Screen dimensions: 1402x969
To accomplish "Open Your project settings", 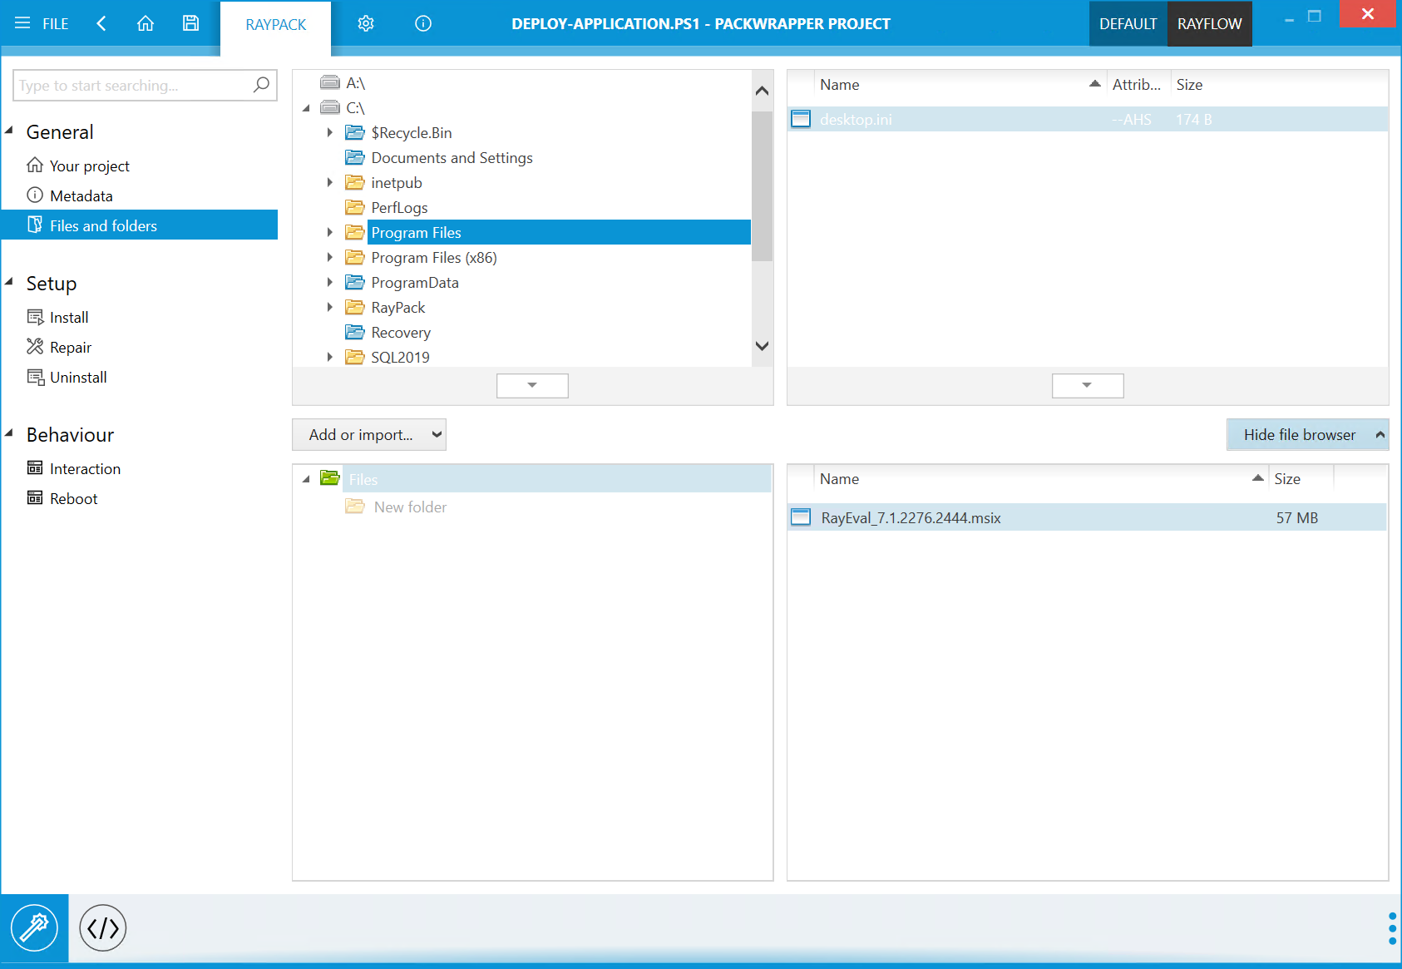I will tap(90, 165).
